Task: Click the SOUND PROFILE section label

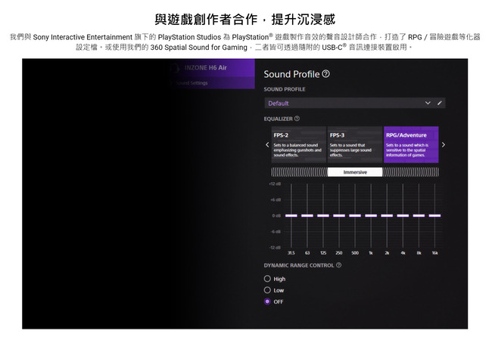Action: pyautogui.click(x=285, y=89)
